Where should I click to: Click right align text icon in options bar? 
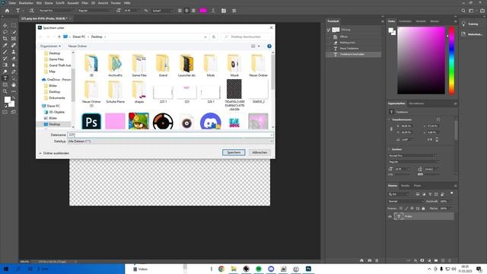[193, 11]
